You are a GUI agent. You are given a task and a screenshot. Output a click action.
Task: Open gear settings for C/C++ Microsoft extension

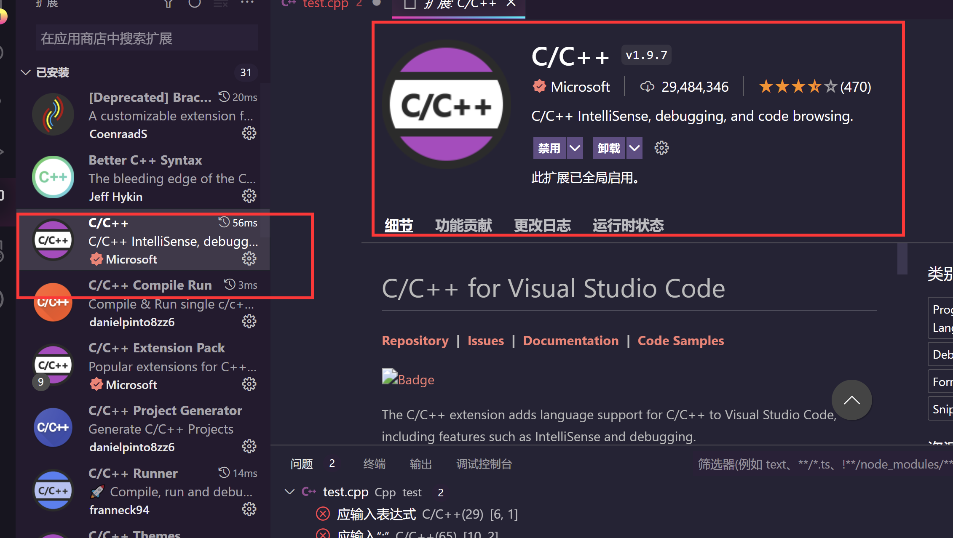tap(249, 258)
